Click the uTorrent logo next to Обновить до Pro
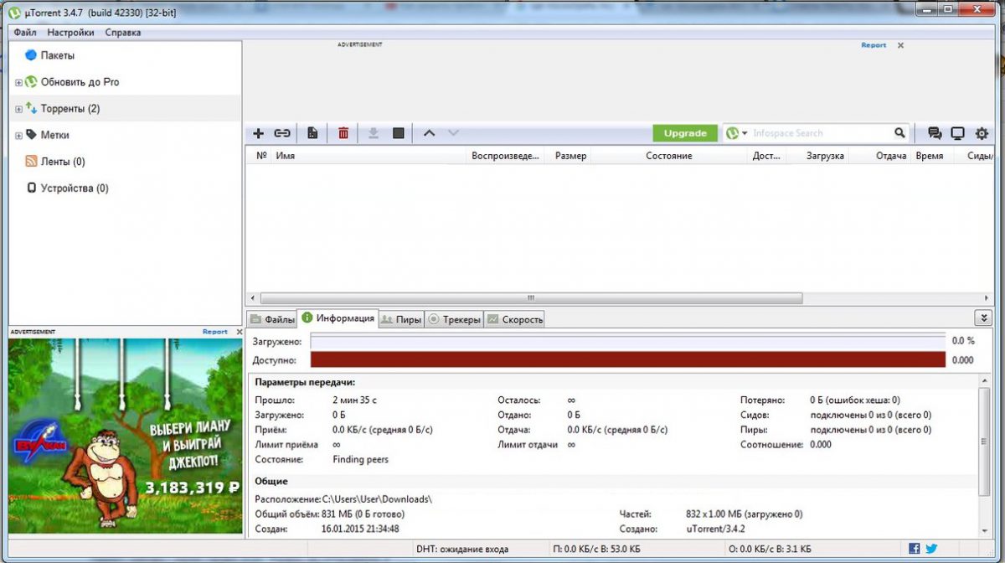The width and height of the screenshot is (1005, 563). point(32,82)
